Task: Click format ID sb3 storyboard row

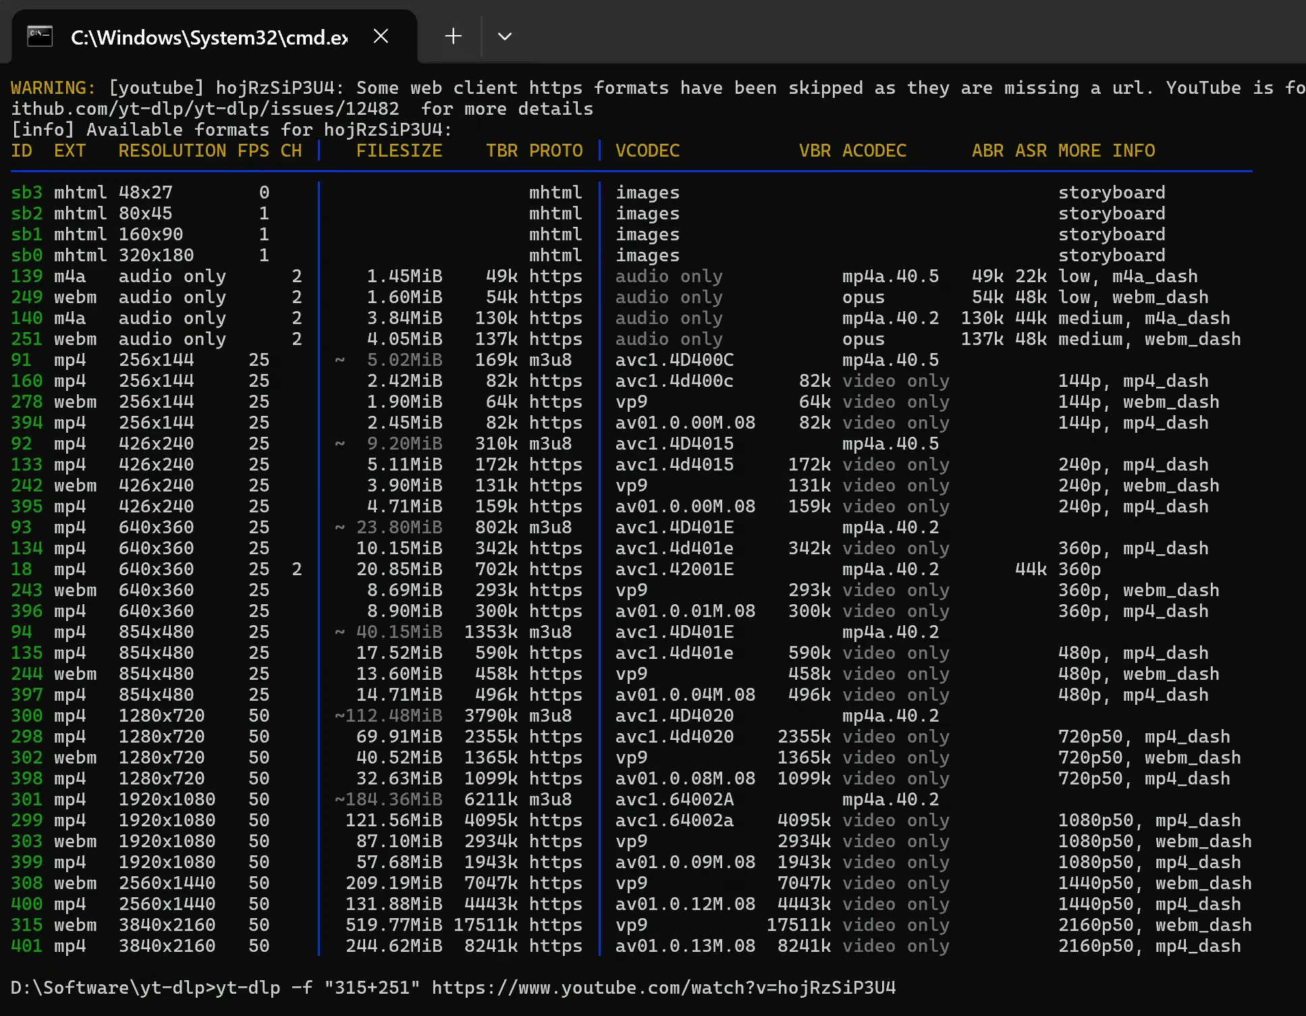Action: click(26, 192)
